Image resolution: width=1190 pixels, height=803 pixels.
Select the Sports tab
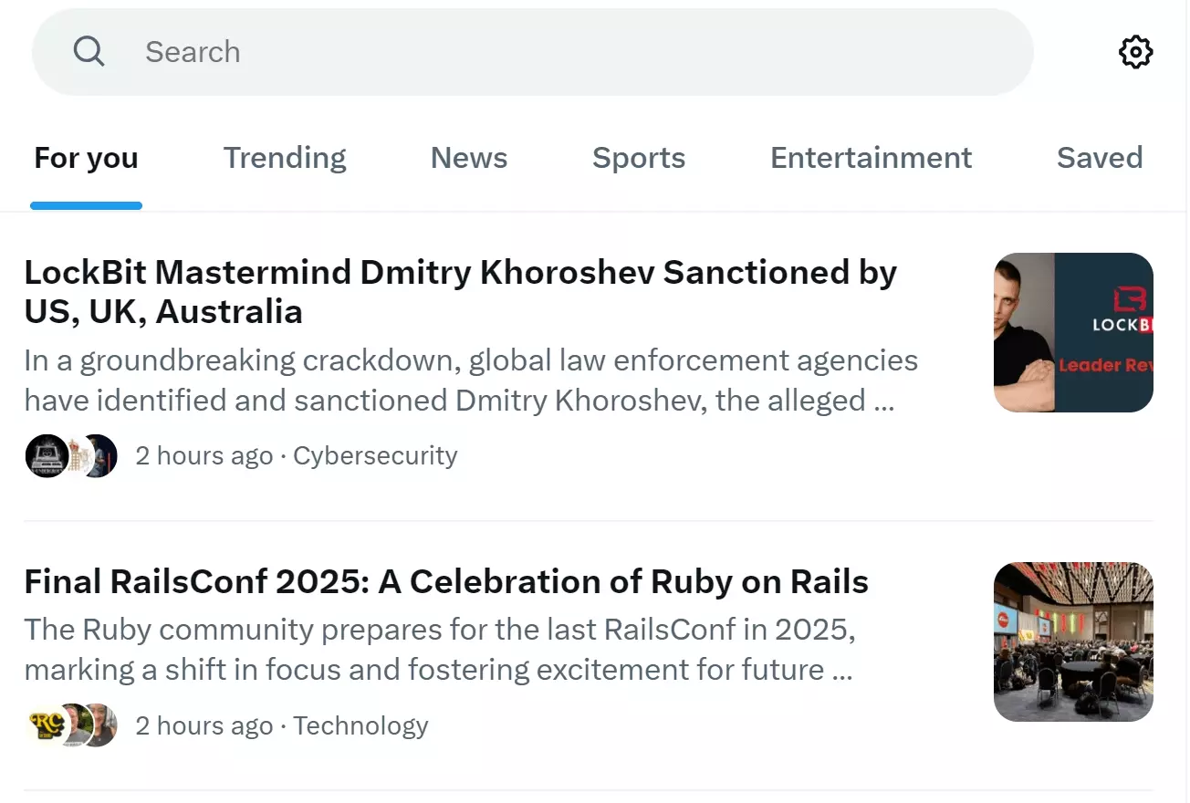tap(639, 157)
